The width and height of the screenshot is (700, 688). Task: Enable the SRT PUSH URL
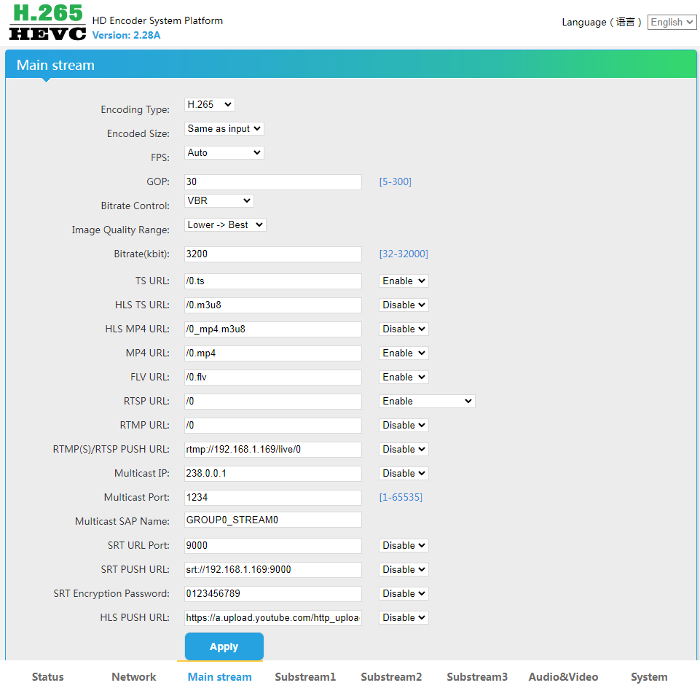(403, 569)
